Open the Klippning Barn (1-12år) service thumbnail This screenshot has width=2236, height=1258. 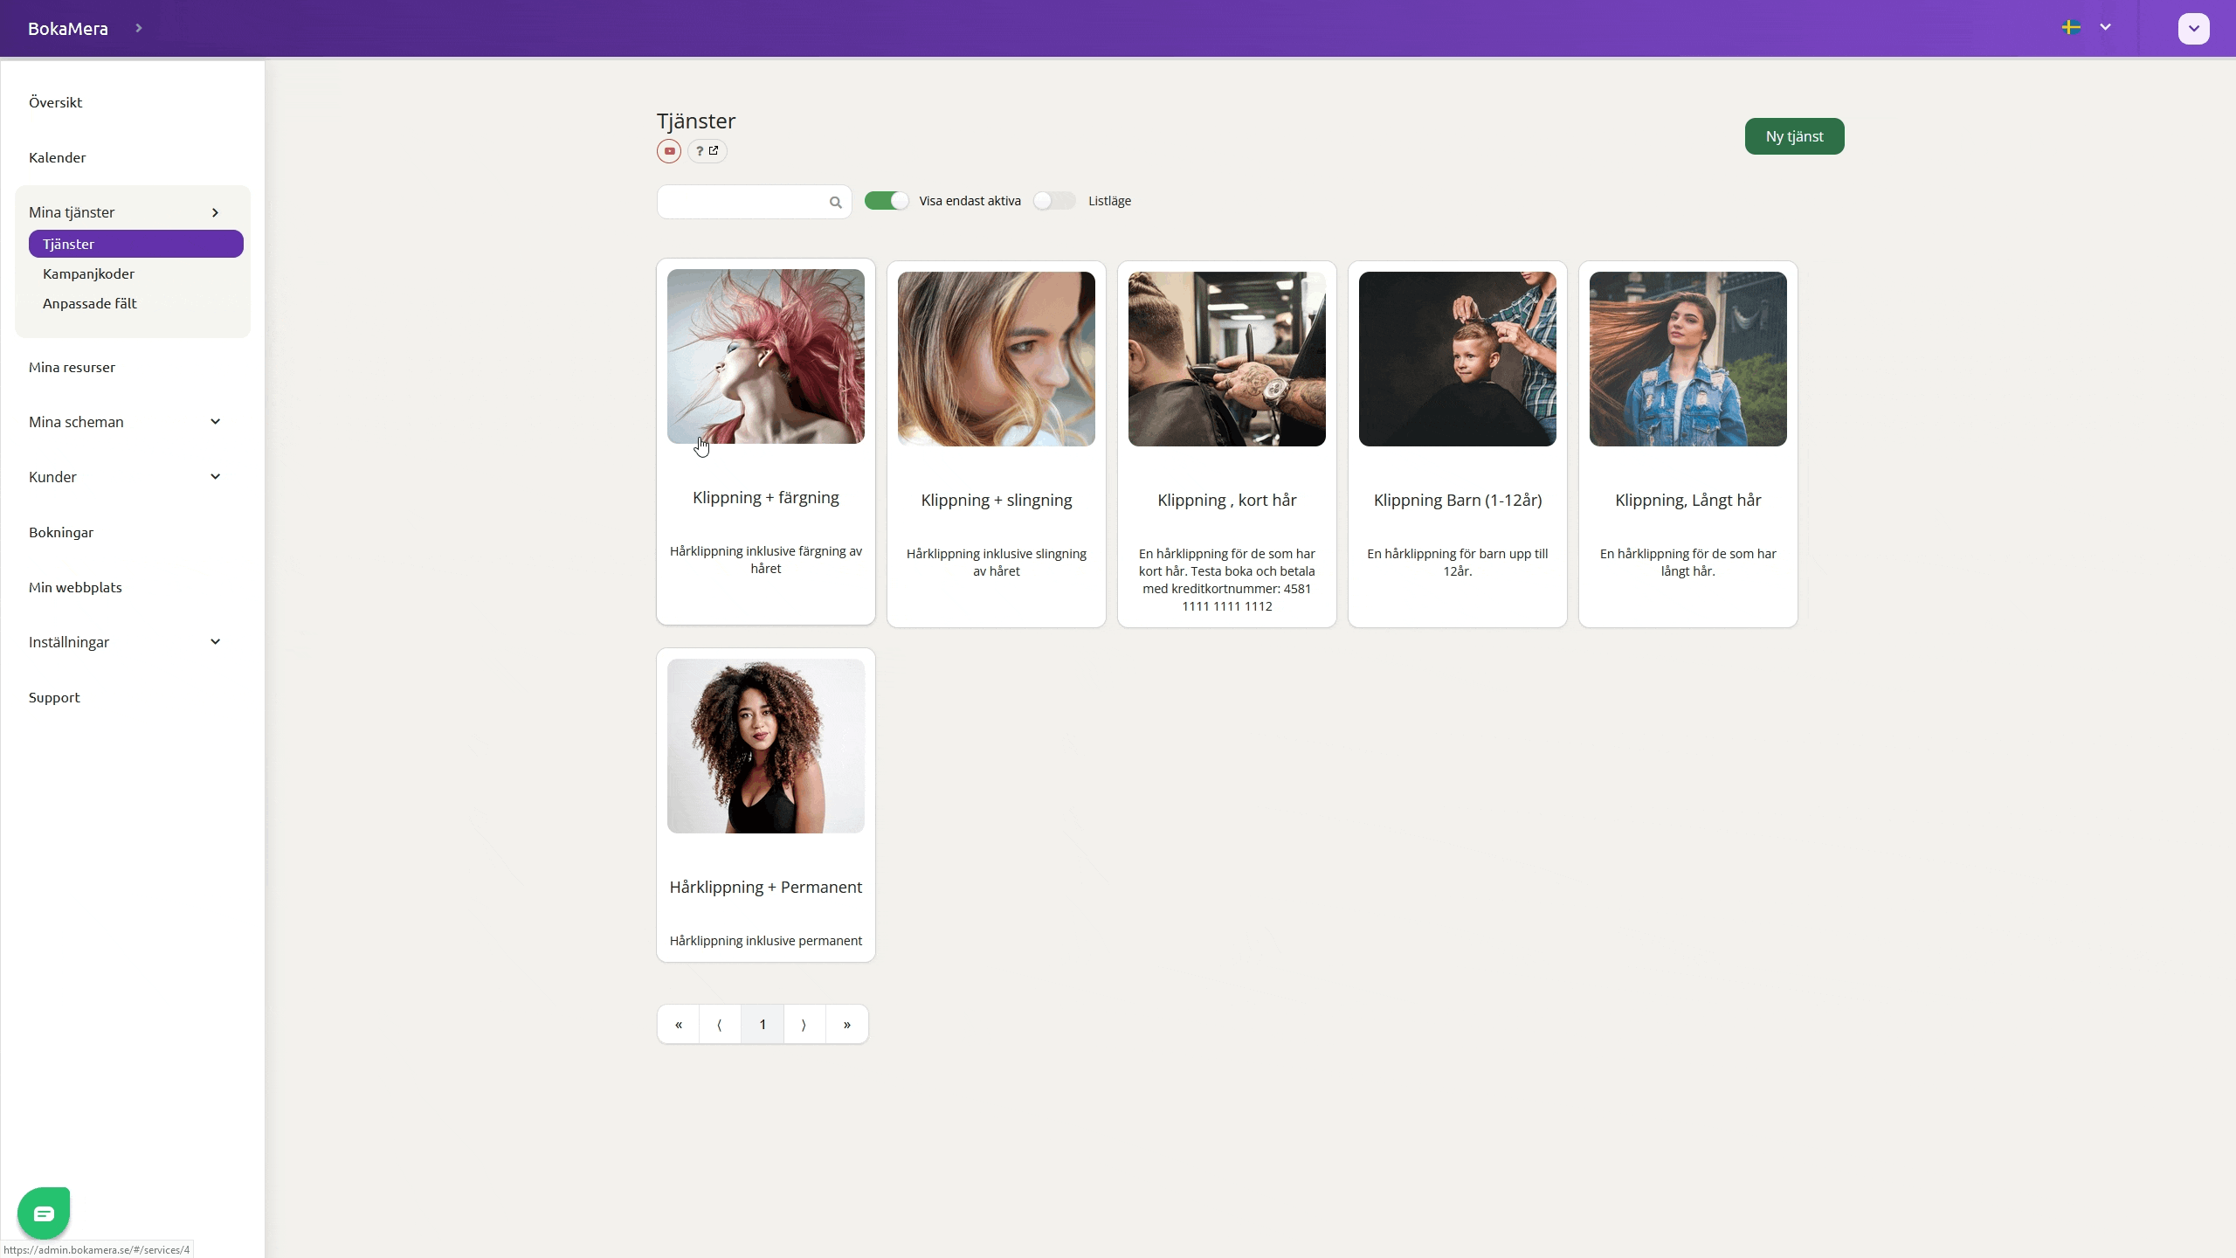click(x=1457, y=359)
